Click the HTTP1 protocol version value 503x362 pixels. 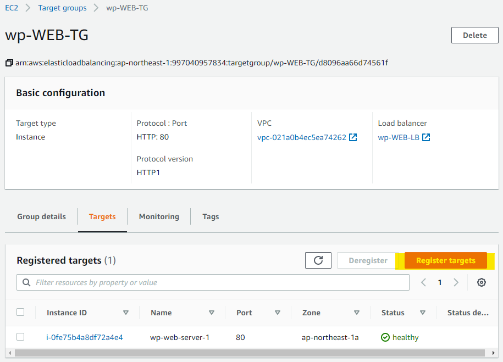(148, 172)
